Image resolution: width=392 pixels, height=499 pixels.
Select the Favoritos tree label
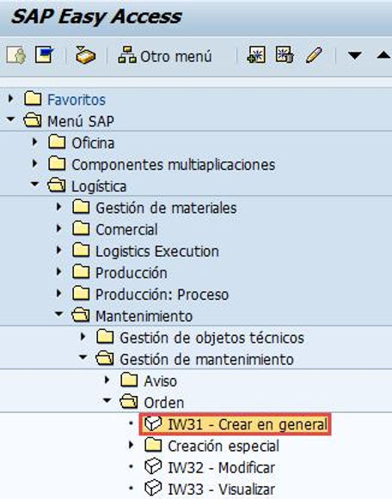click(x=77, y=100)
